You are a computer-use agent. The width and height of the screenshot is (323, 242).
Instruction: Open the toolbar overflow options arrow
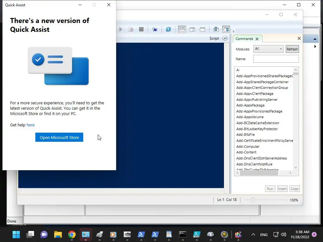(234, 32)
